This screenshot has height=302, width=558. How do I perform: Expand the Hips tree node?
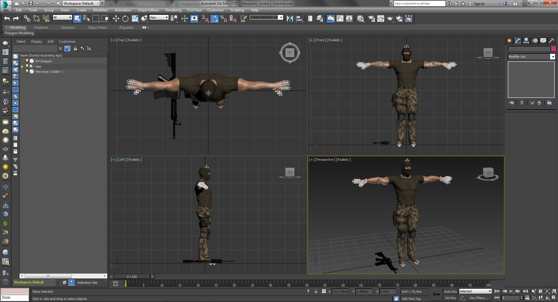22,66
